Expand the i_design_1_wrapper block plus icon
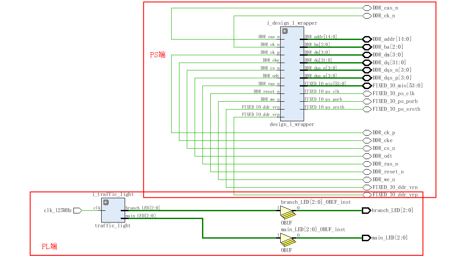The width and height of the screenshot is (467, 256). 284,31
